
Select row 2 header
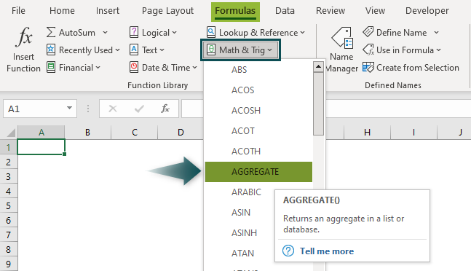(9, 162)
